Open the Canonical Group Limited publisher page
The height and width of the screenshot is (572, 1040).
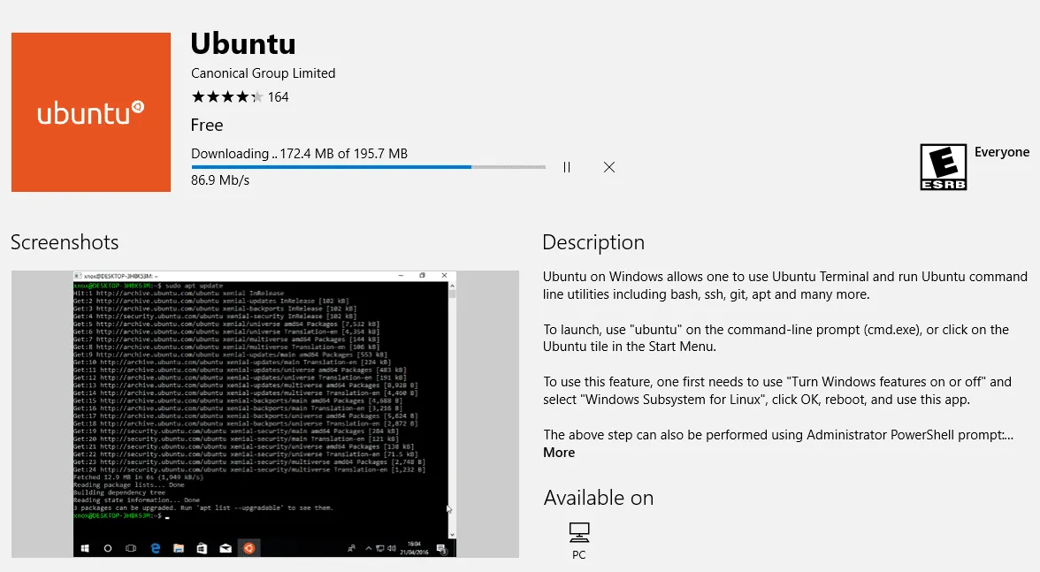click(263, 73)
